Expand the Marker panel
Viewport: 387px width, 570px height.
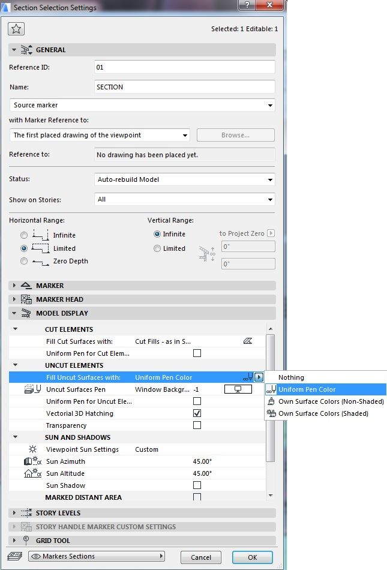tap(14, 286)
